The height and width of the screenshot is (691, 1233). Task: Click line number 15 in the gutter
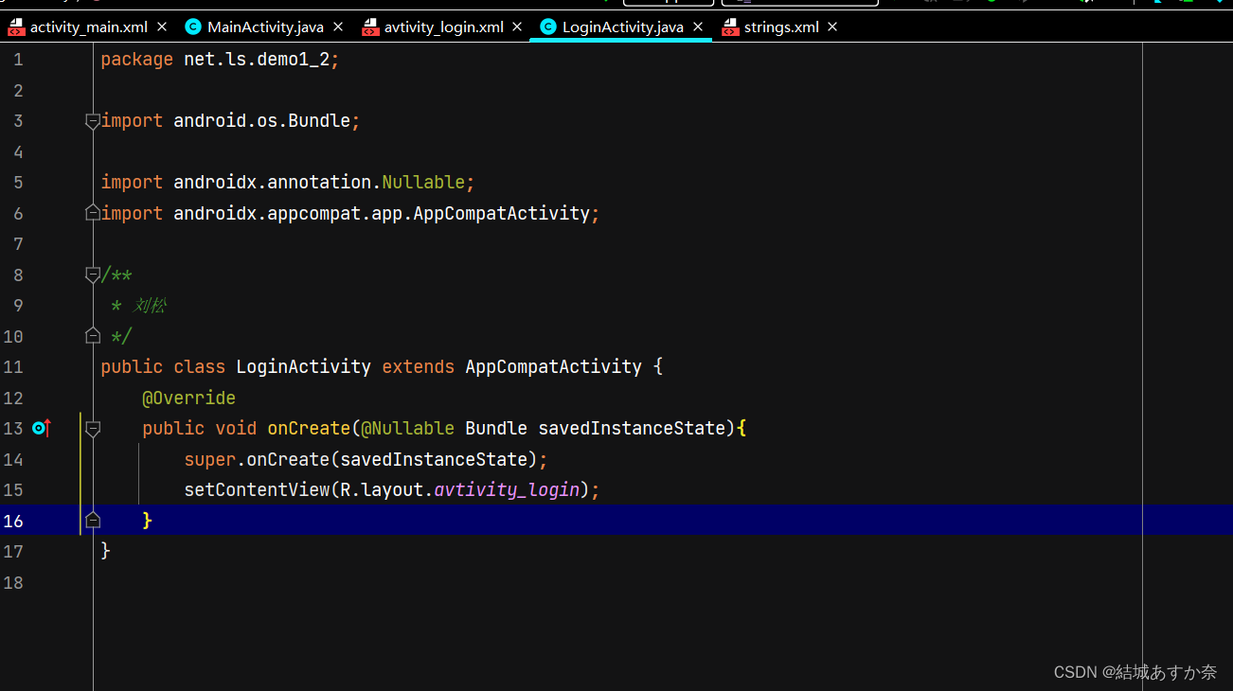pos(13,489)
